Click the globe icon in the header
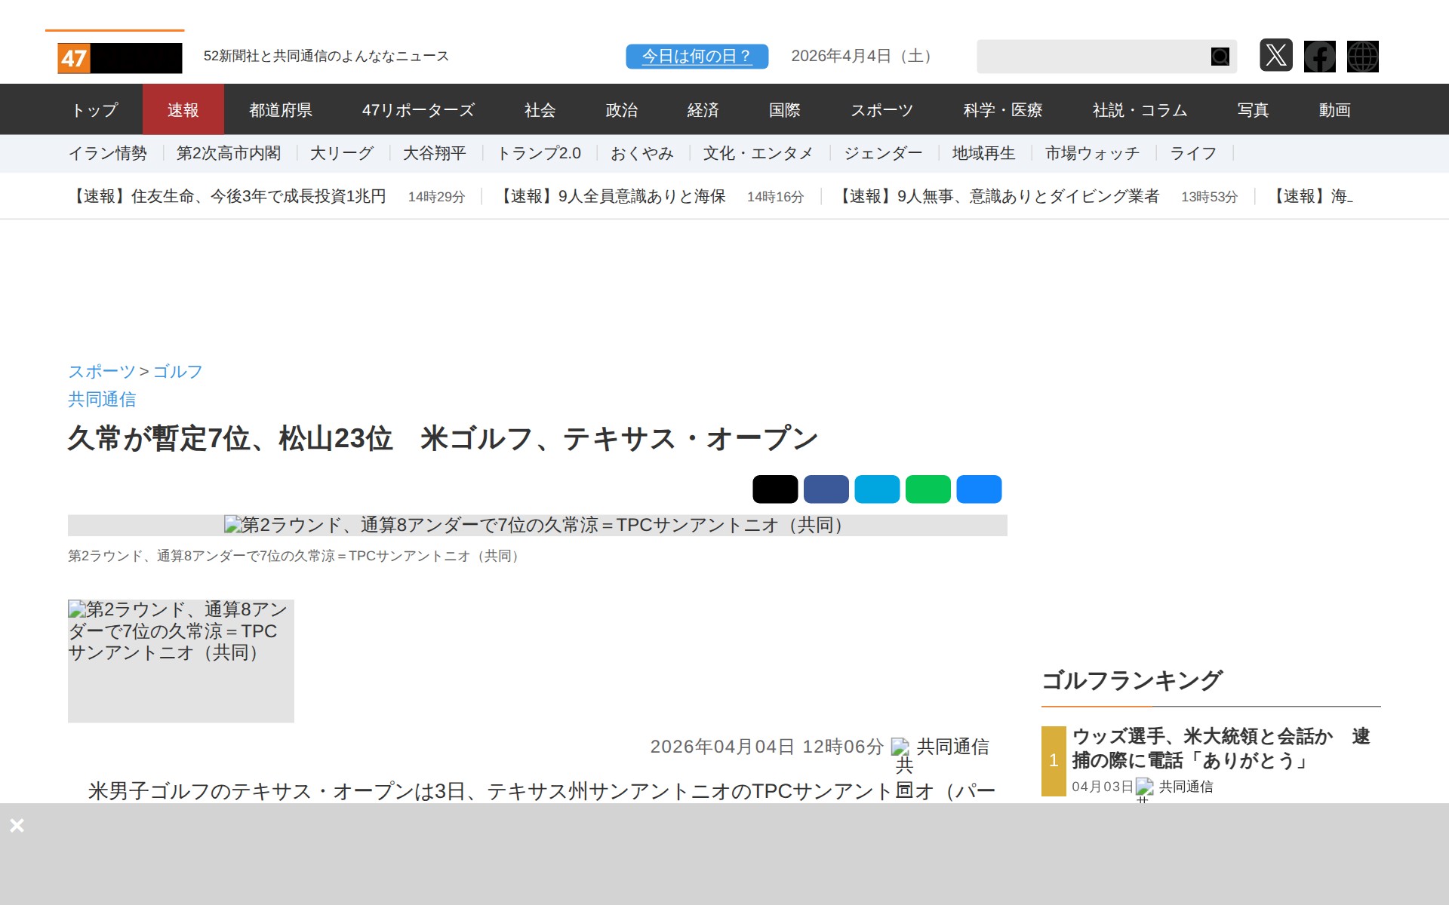 (1363, 56)
